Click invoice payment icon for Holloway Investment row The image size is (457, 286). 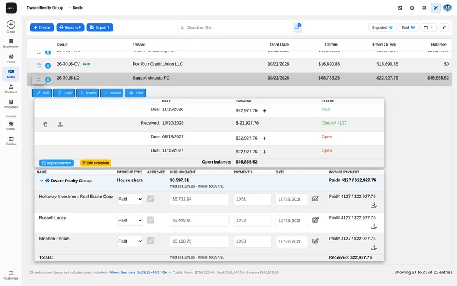point(374,205)
